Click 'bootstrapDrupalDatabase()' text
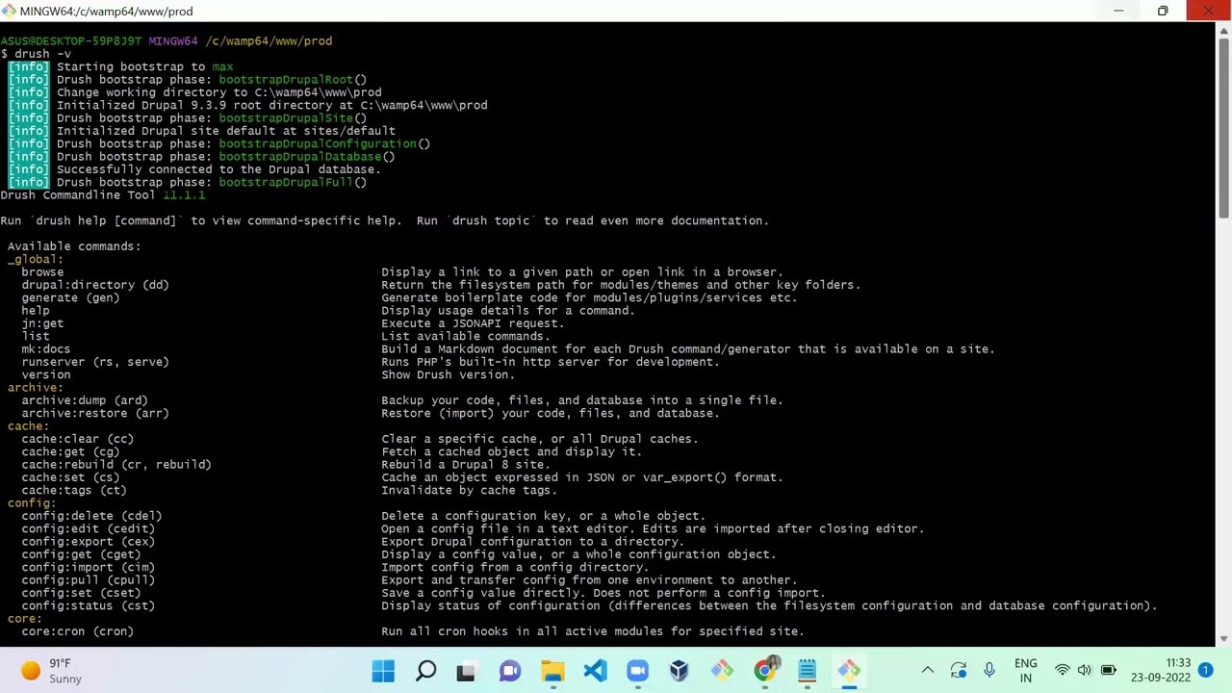This screenshot has width=1232, height=693. coord(307,157)
